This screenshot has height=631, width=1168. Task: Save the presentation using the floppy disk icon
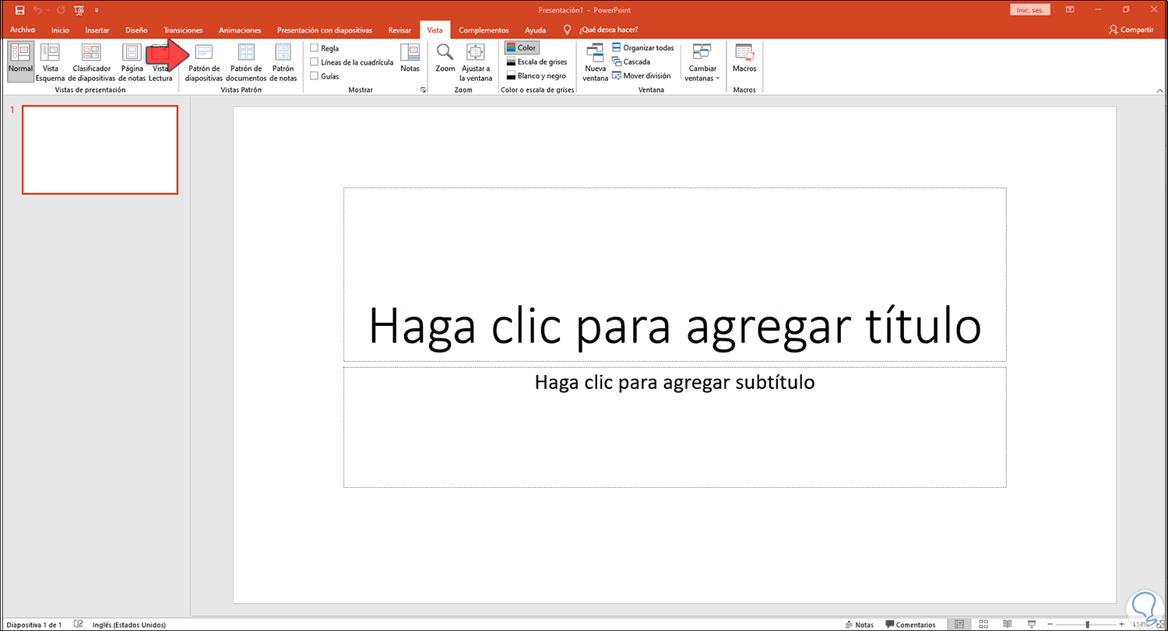pos(20,10)
